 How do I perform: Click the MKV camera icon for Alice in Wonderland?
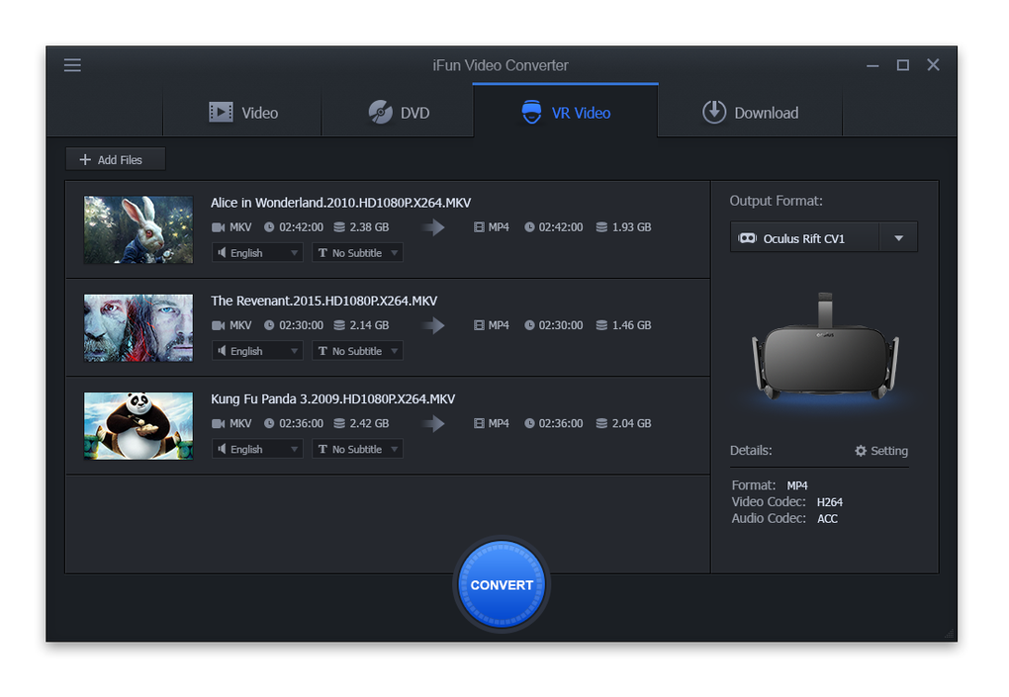[x=219, y=227]
